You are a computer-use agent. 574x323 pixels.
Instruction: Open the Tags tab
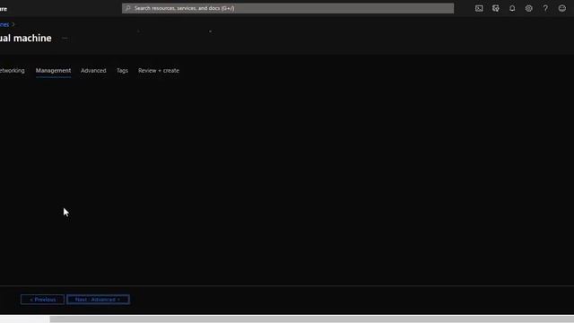point(122,70)
